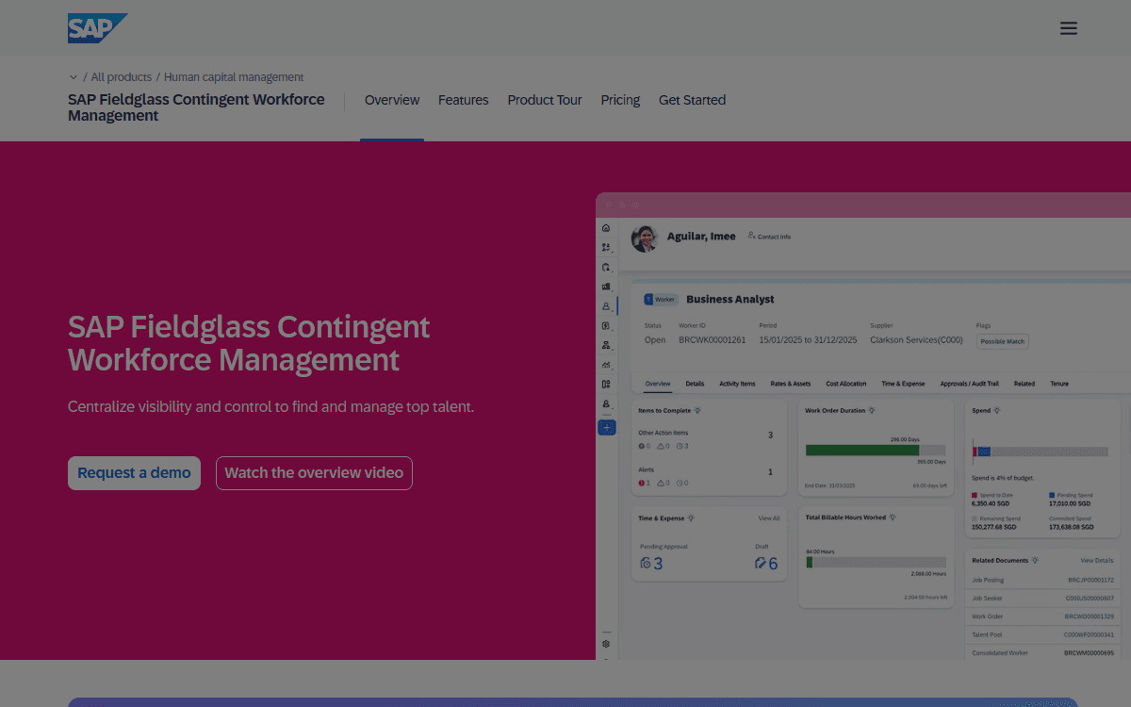Click the Possible Match flag button
This screenshot has width=1131, height=707.
(1002, 341)
